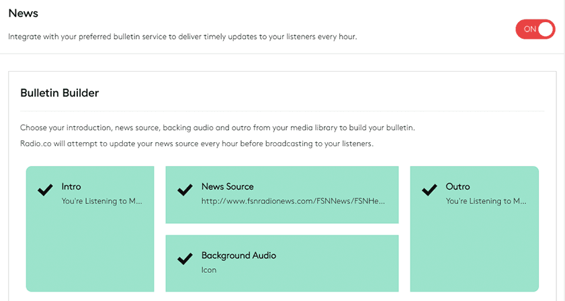The width and height of the screenshot is (565, 301).
Task: Click Outro's "You're Listening to M..." track name
Action: click(x=486, y=200)
